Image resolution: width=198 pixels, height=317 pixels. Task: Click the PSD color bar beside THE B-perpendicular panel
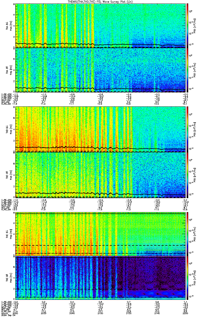point(188,234)
